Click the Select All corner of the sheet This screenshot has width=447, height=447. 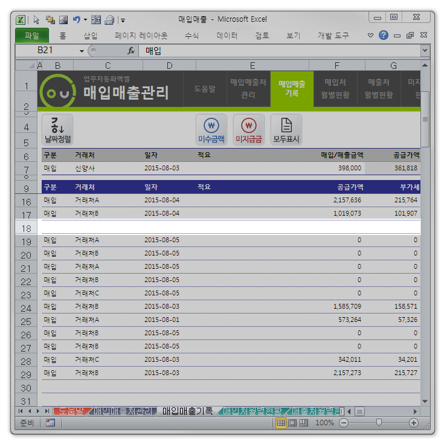[x=26, y=65]
